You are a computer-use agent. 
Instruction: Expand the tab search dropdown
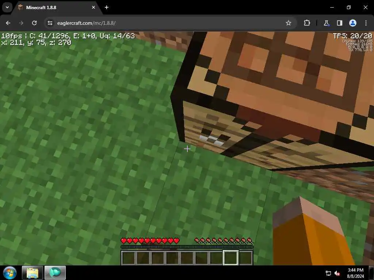coord(7,7)
